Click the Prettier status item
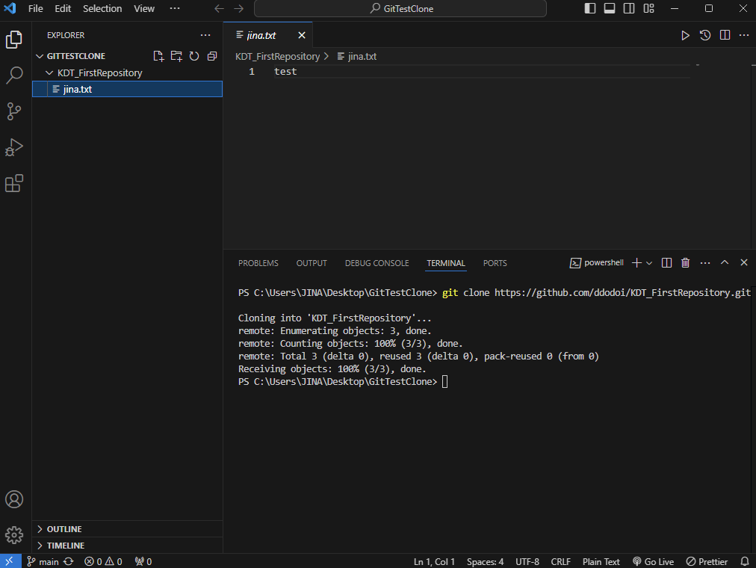The height and width of the screenshot is (568, 756). pos(707,561)
